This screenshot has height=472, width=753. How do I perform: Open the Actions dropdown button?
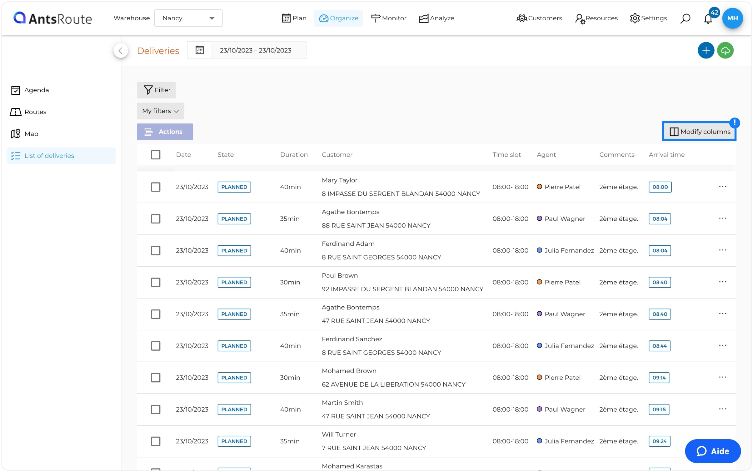tap(165, 132)
